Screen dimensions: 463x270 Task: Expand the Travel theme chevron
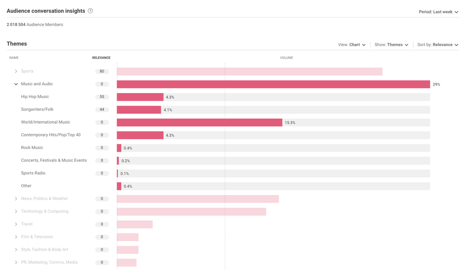pos(16,224)
